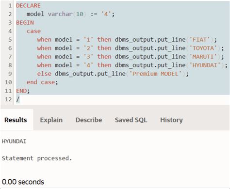Screen dimensions: 230x189
Task: Click the 'MARUTI' string in the editor
Action: pos(203,57)
